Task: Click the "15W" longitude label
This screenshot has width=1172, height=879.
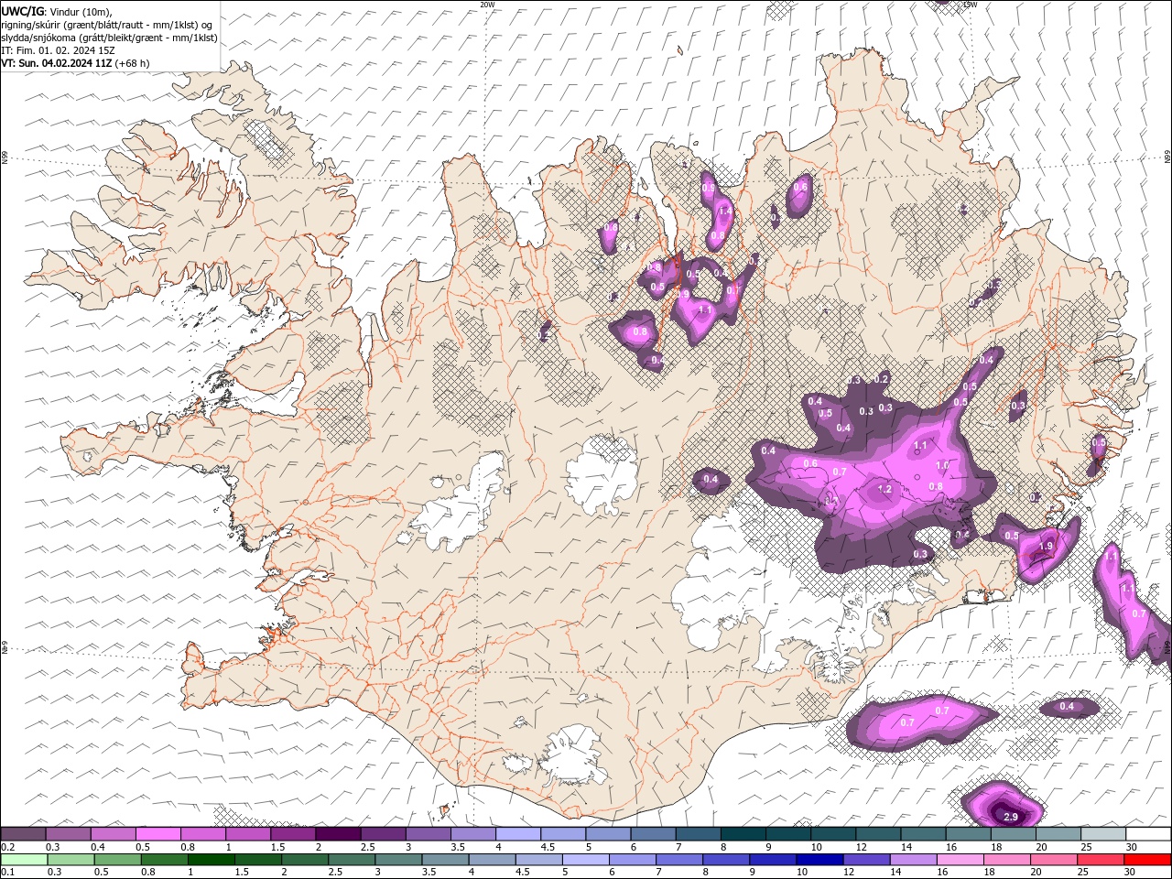Action: 971,5
